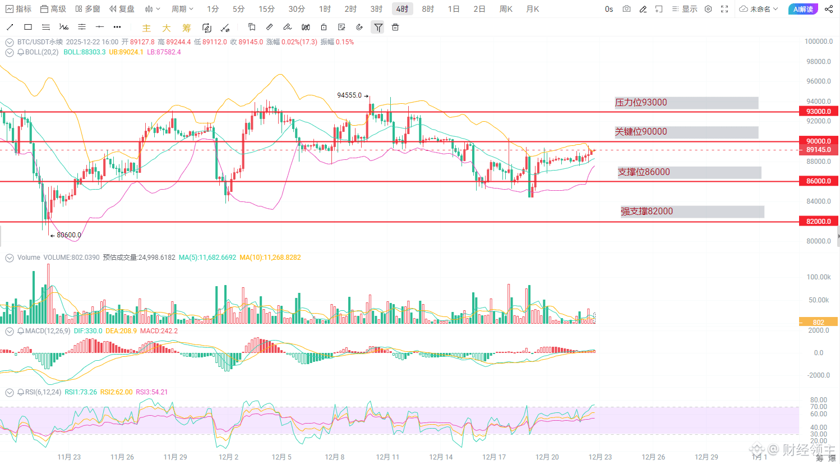Image resolution: width=840 pixels, height=464 pixels.
Task: Start 复盘 replay mode
Action: (x=122, y=9)
